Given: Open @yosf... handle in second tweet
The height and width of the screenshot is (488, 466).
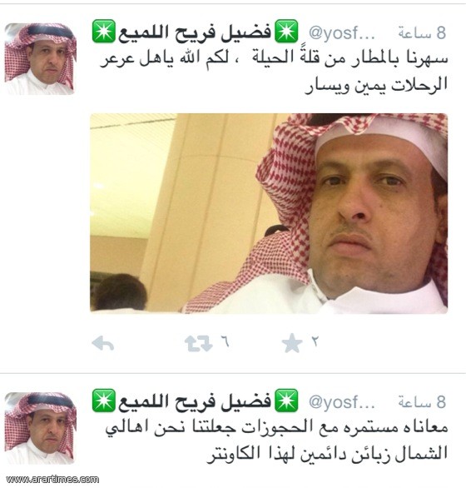Looking at the screenshot, I should [x=342, y=401].
